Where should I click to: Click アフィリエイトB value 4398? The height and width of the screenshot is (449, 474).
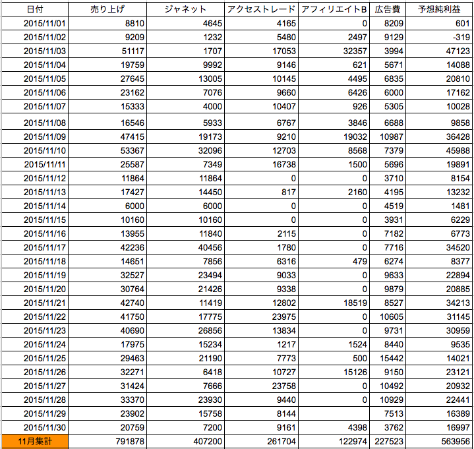(334, 428)
